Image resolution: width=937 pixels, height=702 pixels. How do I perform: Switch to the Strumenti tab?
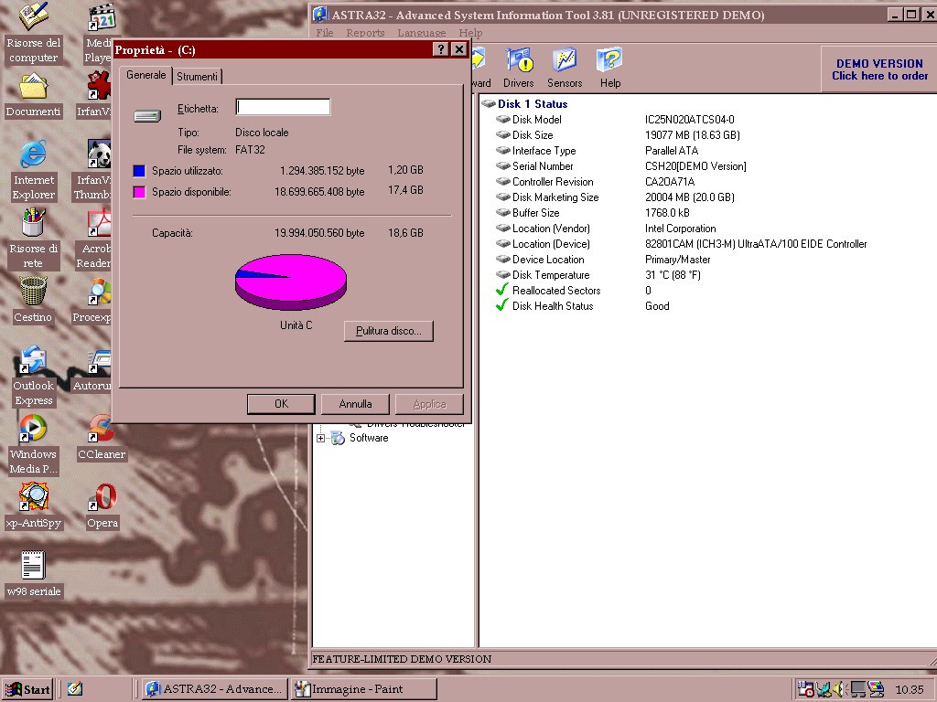point(197,77)
